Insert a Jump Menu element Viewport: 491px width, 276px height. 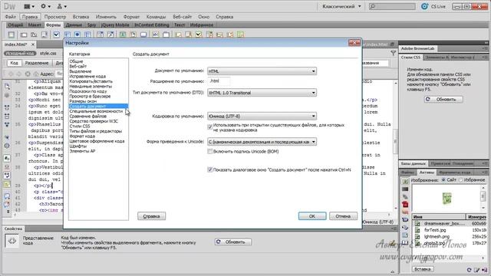tap(110, 34)
